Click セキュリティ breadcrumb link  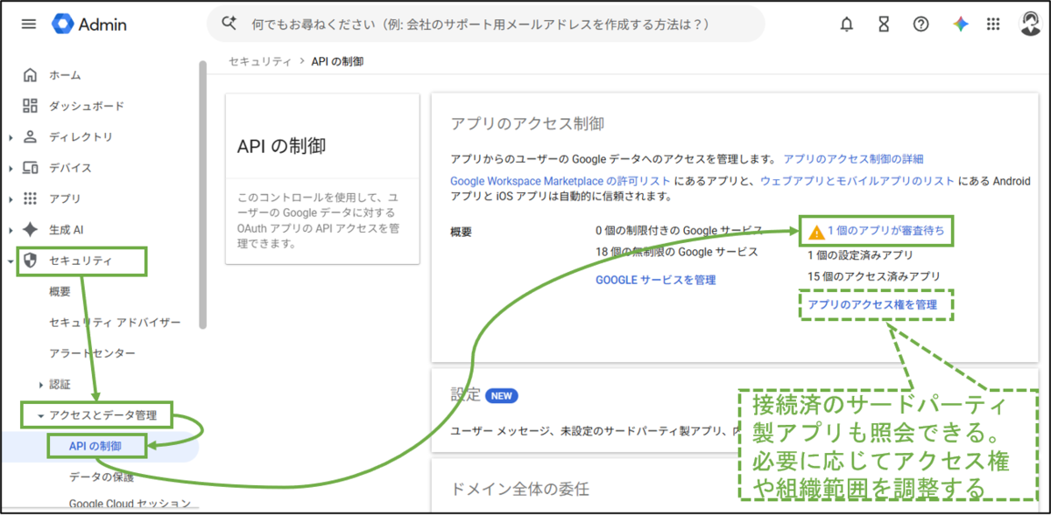[260, 61]
